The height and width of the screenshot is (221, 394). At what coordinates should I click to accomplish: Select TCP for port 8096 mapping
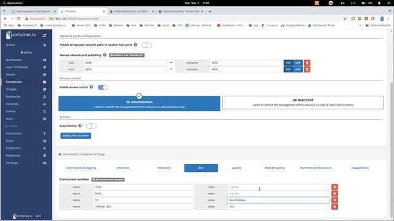pos(289,63)
